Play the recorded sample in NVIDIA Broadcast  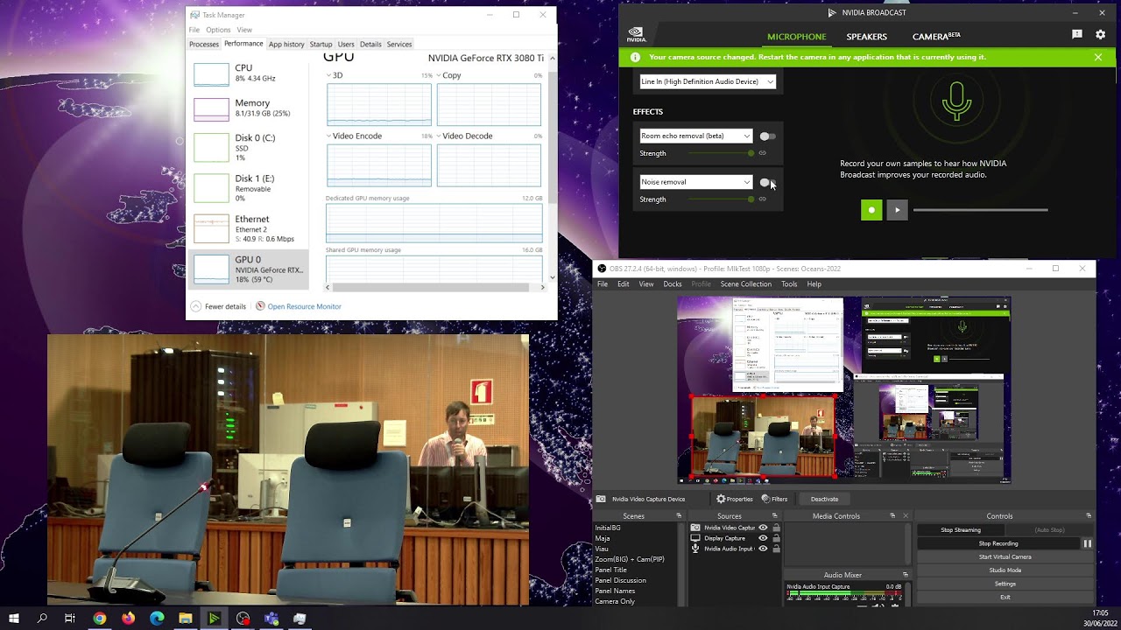click(897, 210)
